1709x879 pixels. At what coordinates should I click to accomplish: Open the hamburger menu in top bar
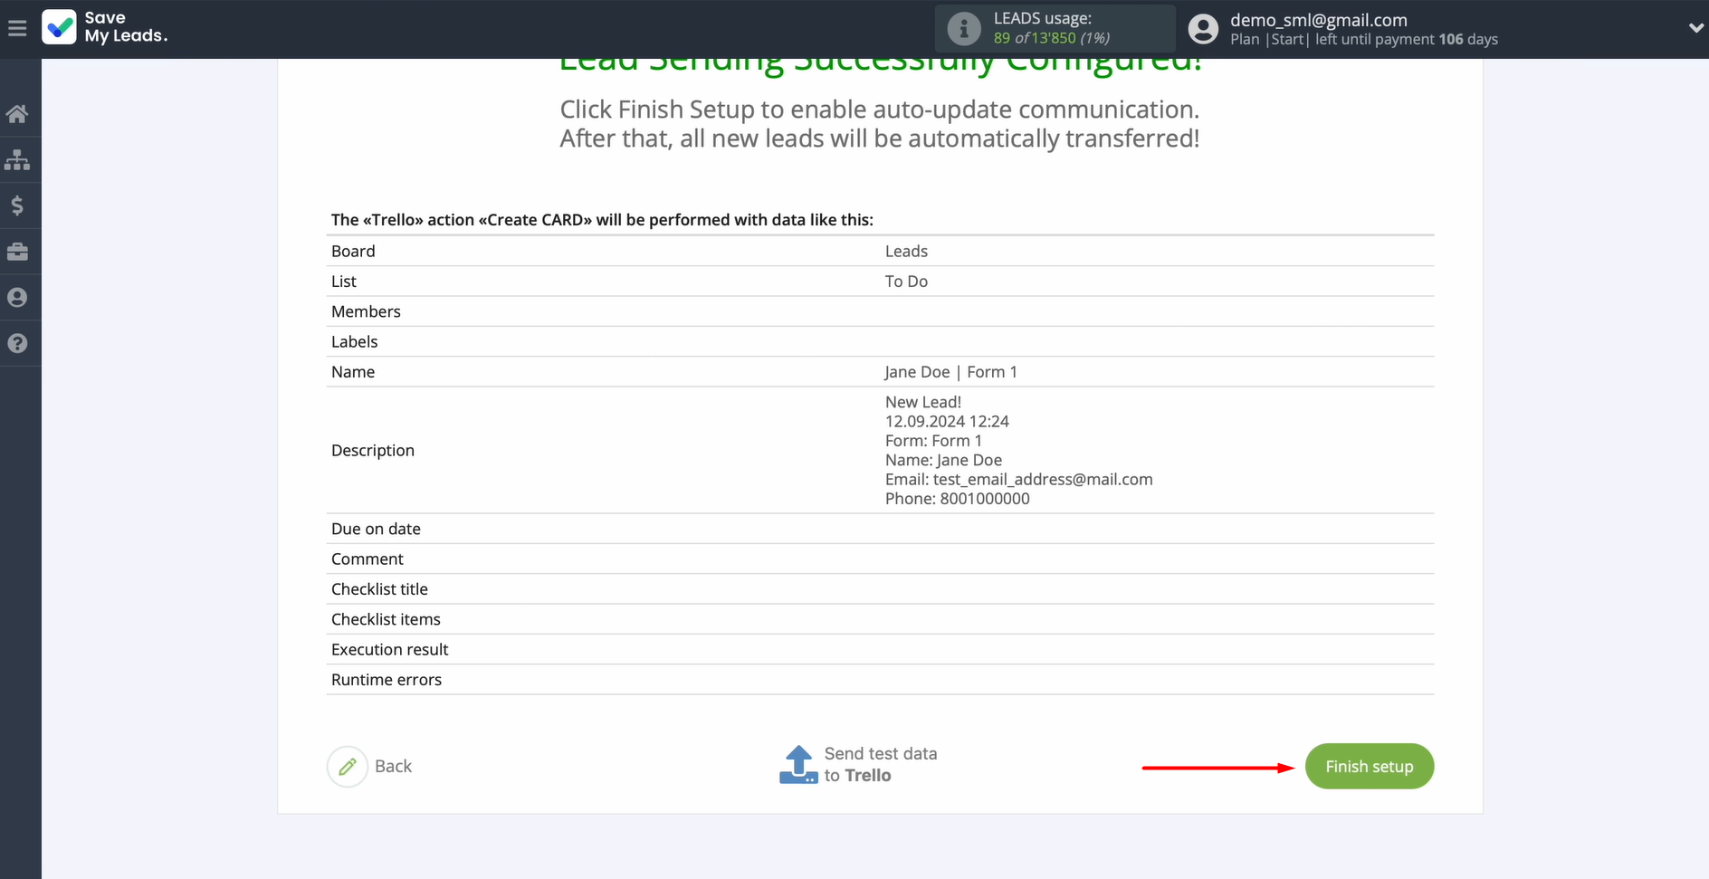click(x=17, y=29)
